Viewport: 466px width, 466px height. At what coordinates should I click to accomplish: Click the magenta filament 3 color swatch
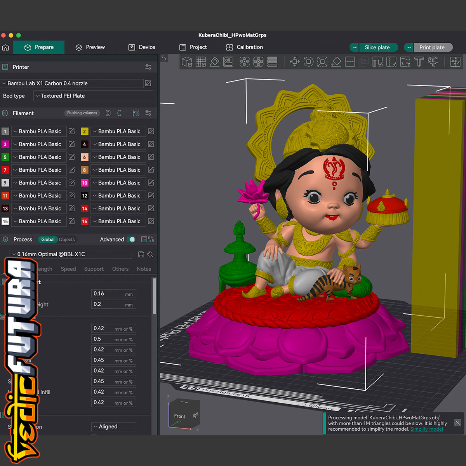click(x=5, y=144)
